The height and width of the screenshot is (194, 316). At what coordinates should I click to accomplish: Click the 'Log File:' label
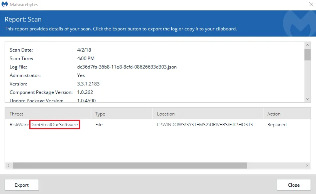pyautogui.click(x=19, y=67)
